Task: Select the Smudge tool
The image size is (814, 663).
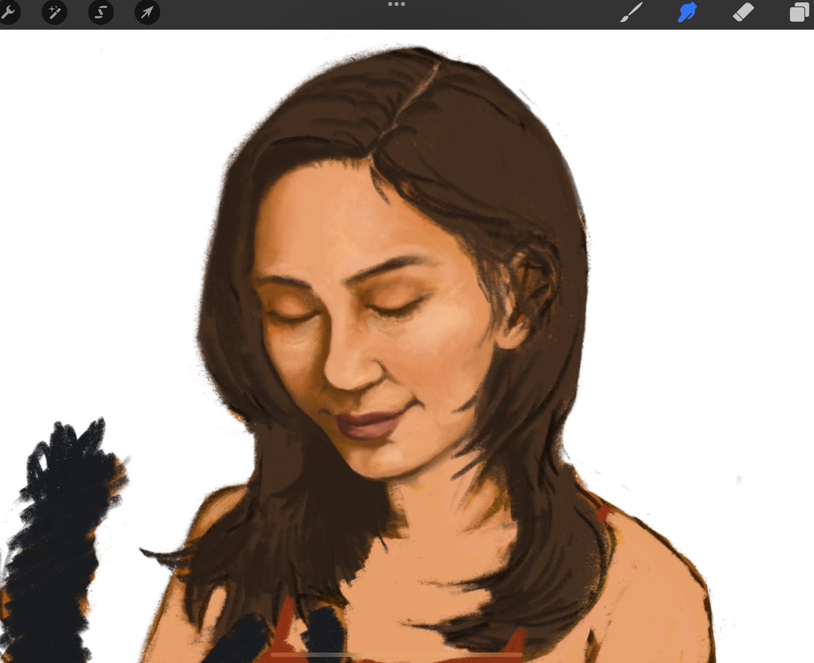Action: (x=687, y=12)
